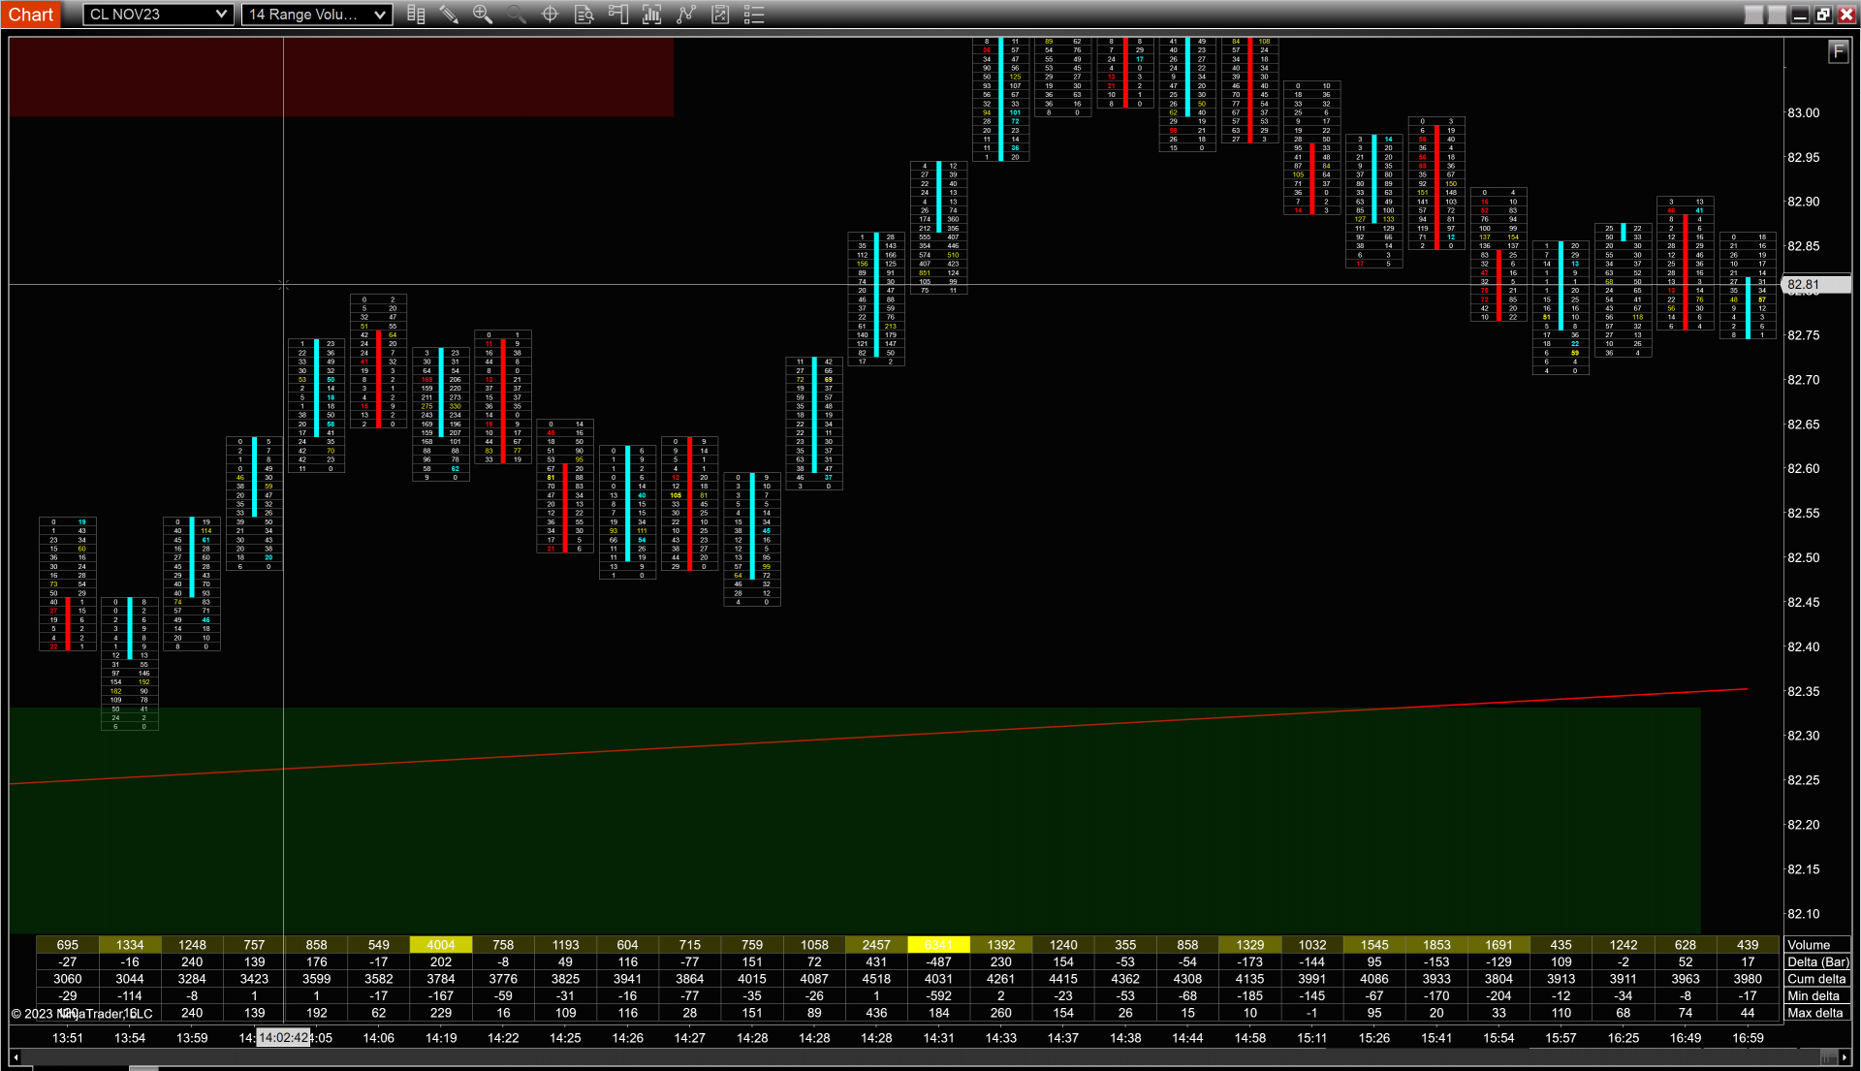Toggle the crosshair cursor tool
The width and height of the screenshot is (1861, 1071).
point(550,15)
